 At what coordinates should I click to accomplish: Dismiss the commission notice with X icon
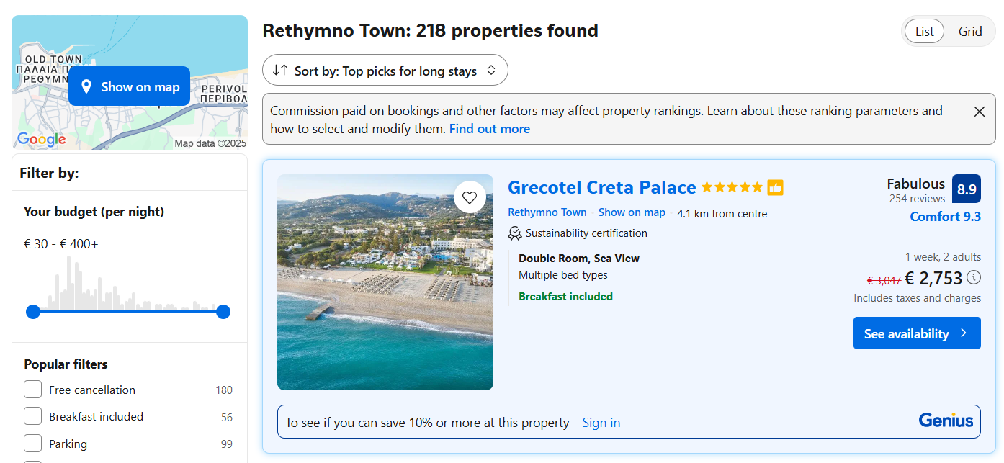[x=979, y=112]
